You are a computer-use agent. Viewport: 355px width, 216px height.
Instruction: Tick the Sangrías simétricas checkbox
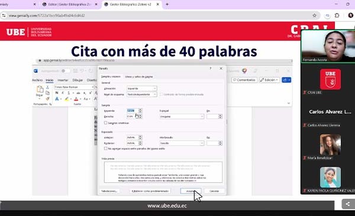click(x=105, y=122)
